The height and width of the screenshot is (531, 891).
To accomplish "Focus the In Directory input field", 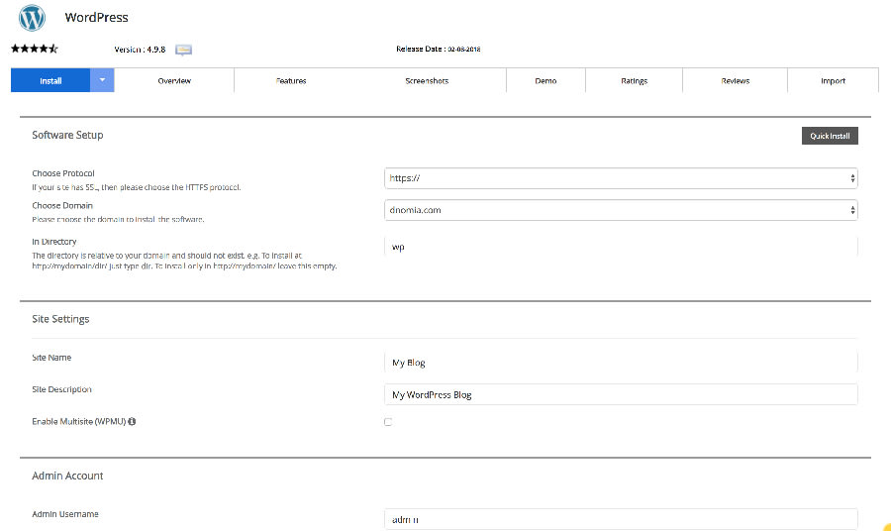I will tap(621, 247).
